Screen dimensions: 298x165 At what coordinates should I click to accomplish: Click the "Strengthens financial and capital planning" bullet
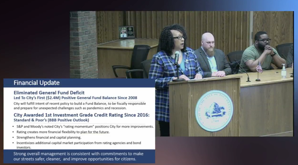(49, 137)
